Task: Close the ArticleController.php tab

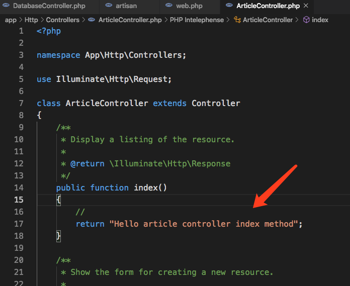Action: tap(306, 7)
